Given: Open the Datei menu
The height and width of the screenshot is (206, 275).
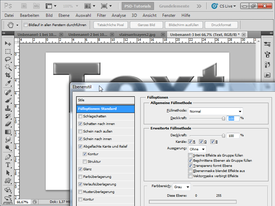Looking at the screenshot, I should 9,15.
